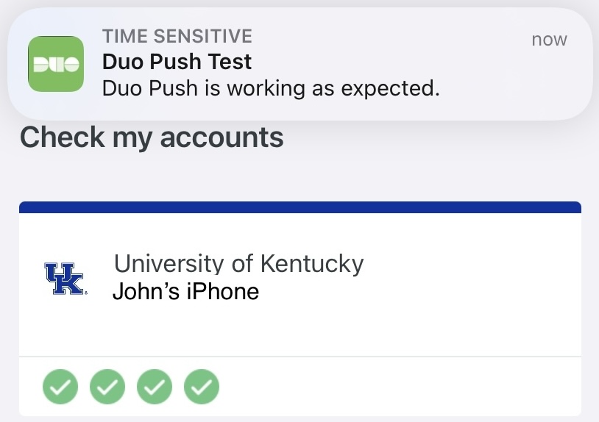
Task: Click the first green checkmark circle
Action: tap(60, 386)
